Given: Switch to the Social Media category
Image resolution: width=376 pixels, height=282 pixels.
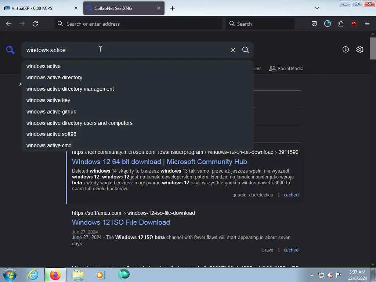Looking at the screenshot, I should tap(286, 69).
